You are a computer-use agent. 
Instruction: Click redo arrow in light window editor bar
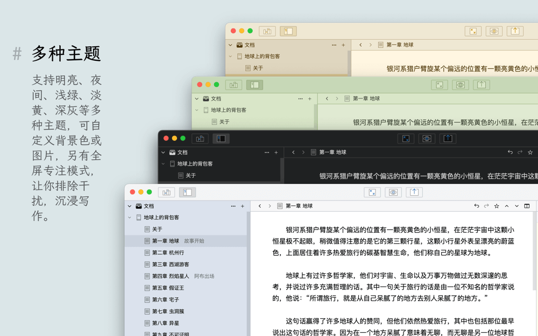(486, 206)
